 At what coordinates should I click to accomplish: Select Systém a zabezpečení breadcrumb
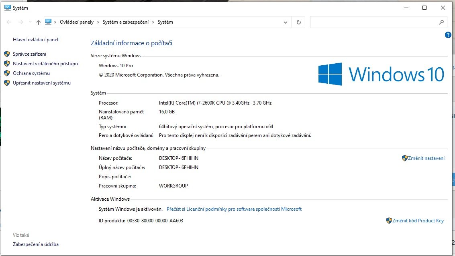(x=125, y=22)
